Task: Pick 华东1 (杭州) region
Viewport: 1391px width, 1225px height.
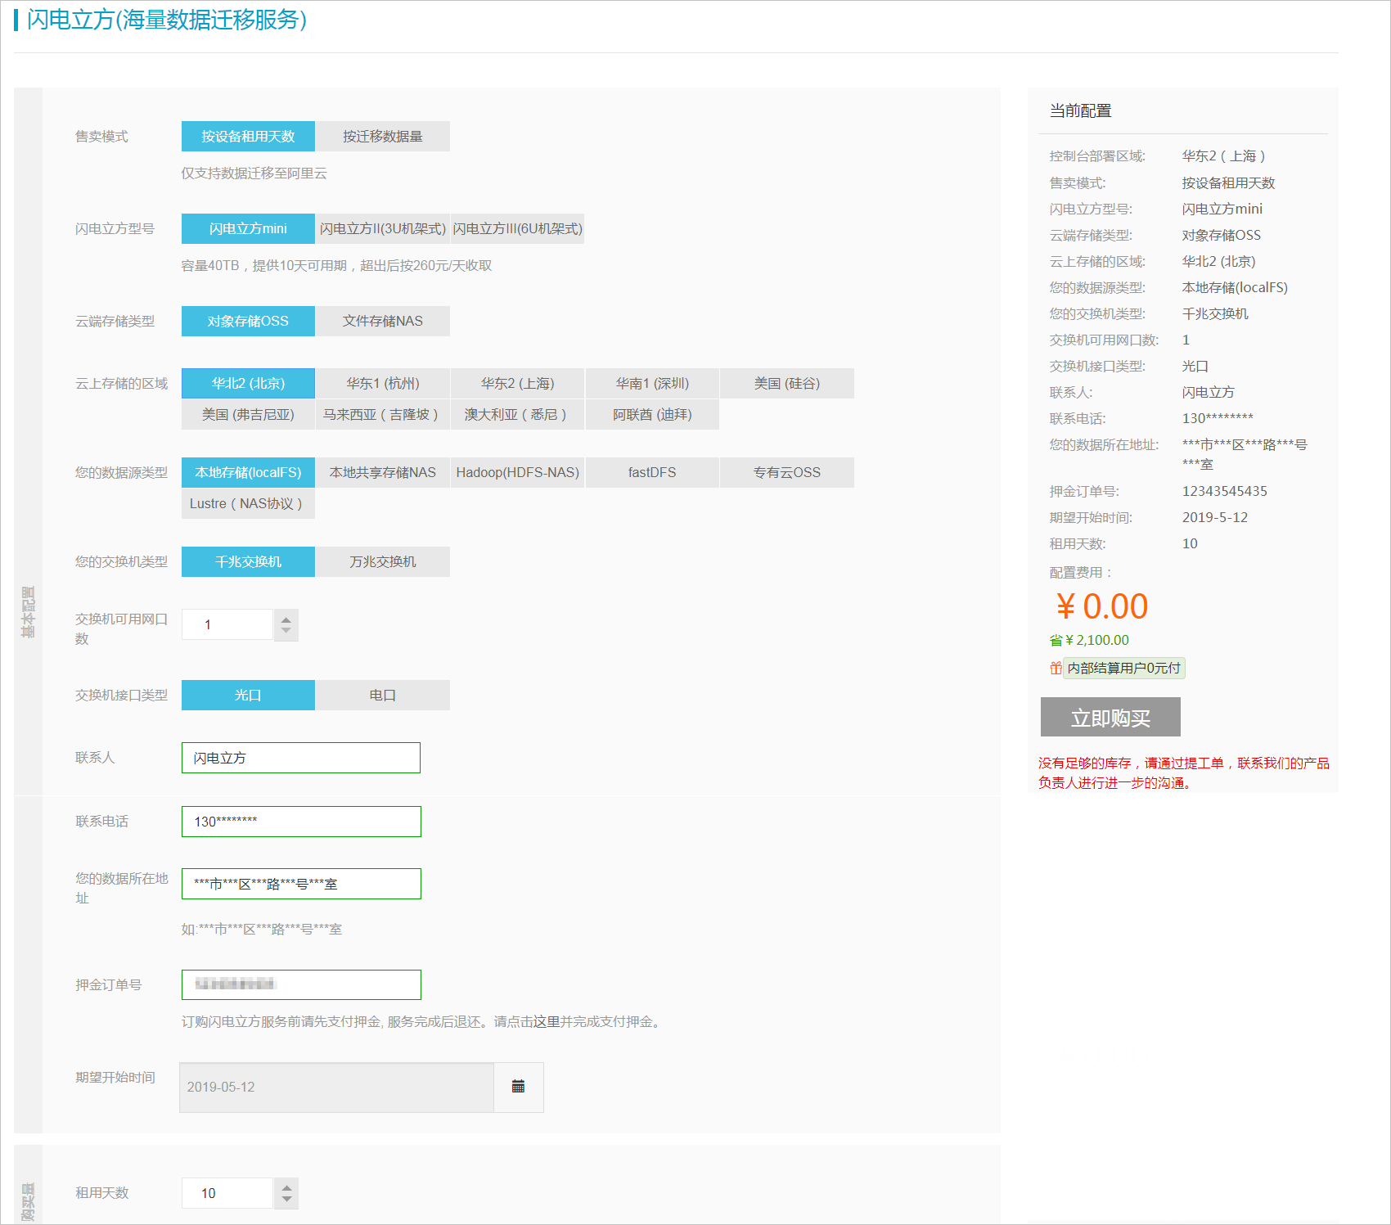Action: click(383, 384)
